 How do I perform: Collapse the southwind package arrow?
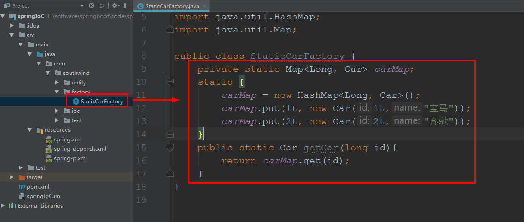coord(48,73)
